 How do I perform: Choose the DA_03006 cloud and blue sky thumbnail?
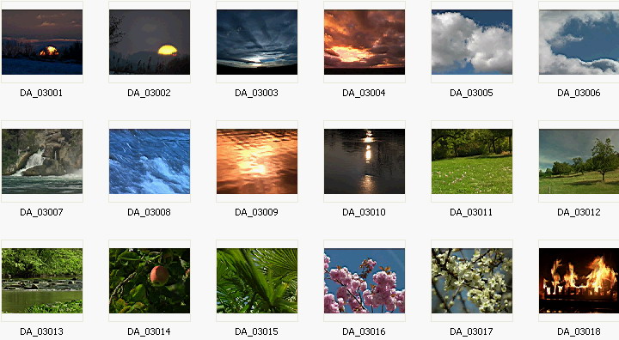point(579,42)
